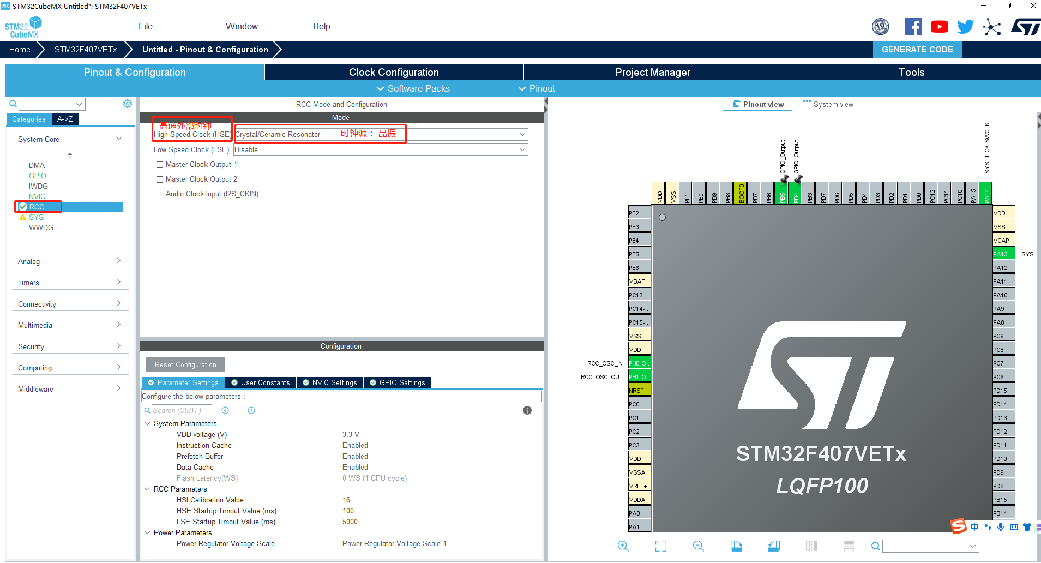Click the GENERATE CODE button
The height and width of the screenshot is (563, 1041).
point(917,49)
